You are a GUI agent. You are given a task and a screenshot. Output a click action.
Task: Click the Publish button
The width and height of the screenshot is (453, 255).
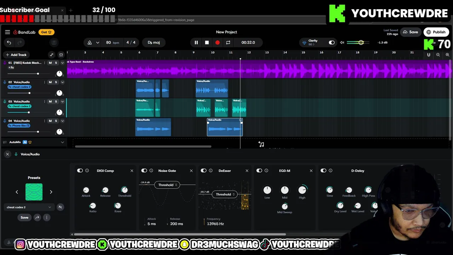(436, 32)
